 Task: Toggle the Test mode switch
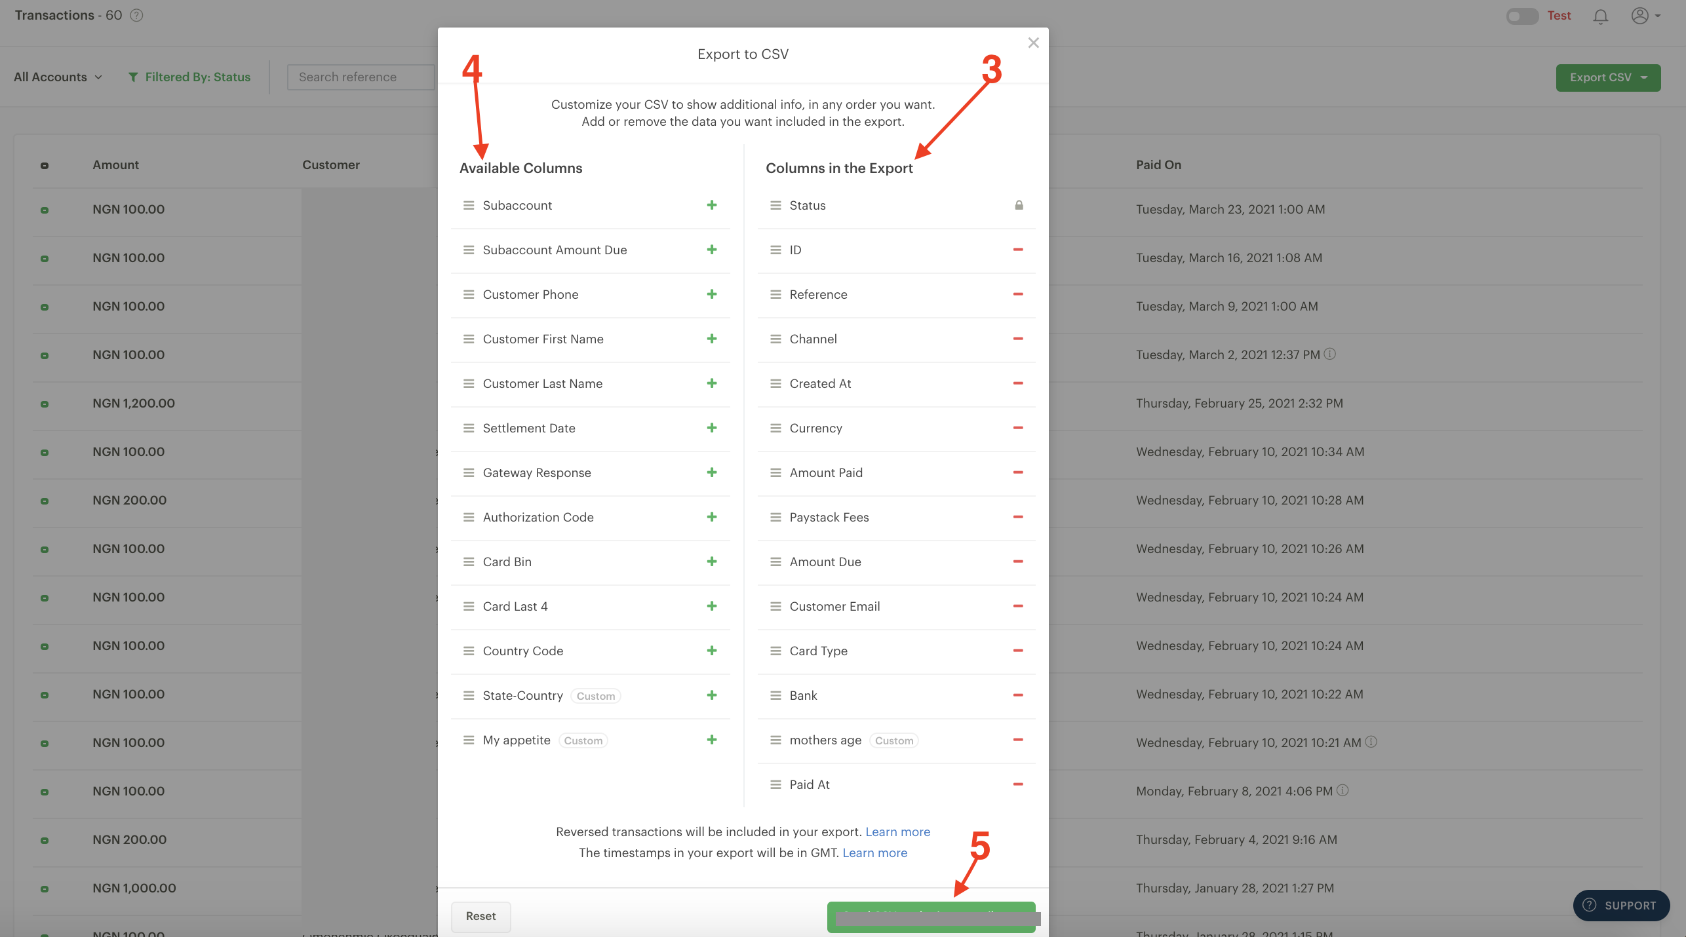click(1522, 16)
